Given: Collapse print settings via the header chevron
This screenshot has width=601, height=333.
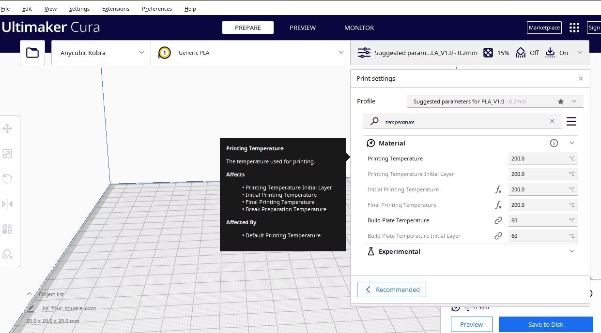Looking at the screenshot, I should tap(580, 53).
